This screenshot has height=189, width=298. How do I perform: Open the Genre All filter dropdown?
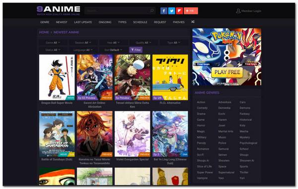53,43
